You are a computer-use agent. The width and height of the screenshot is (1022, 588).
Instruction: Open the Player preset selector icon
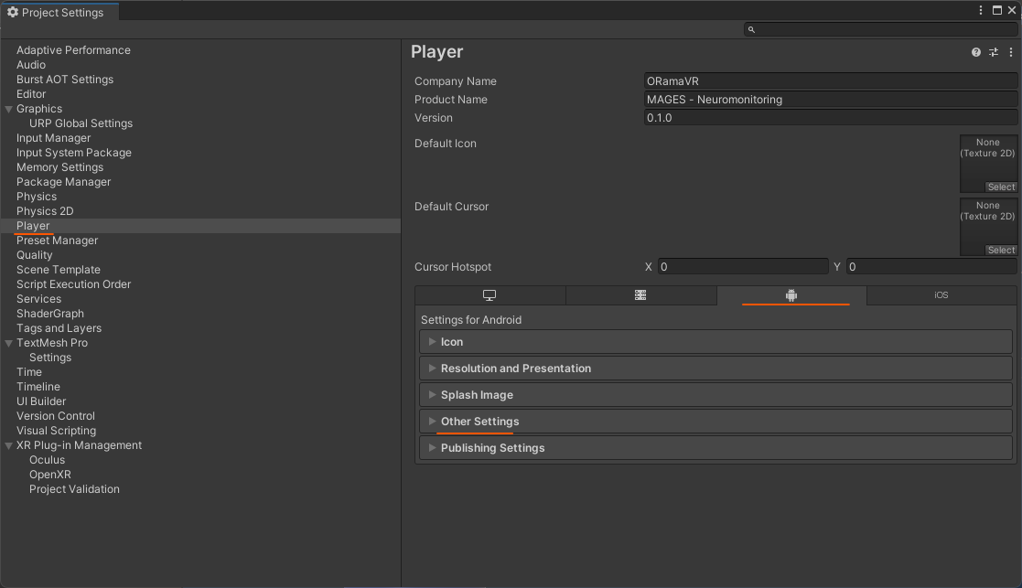coord(994,52)
